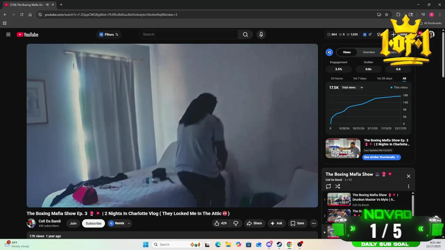Click the Engagement 2.5% value pill
Image resolution: width=445 pixels, height=250 pixels.
point(339,69)
